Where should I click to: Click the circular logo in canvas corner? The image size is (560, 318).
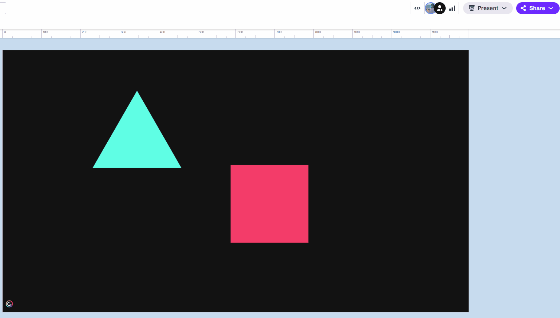9,304
